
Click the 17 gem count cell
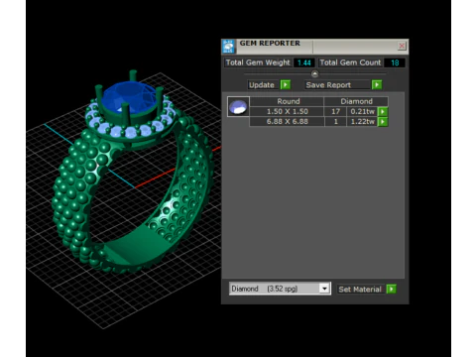coord(335,112)
